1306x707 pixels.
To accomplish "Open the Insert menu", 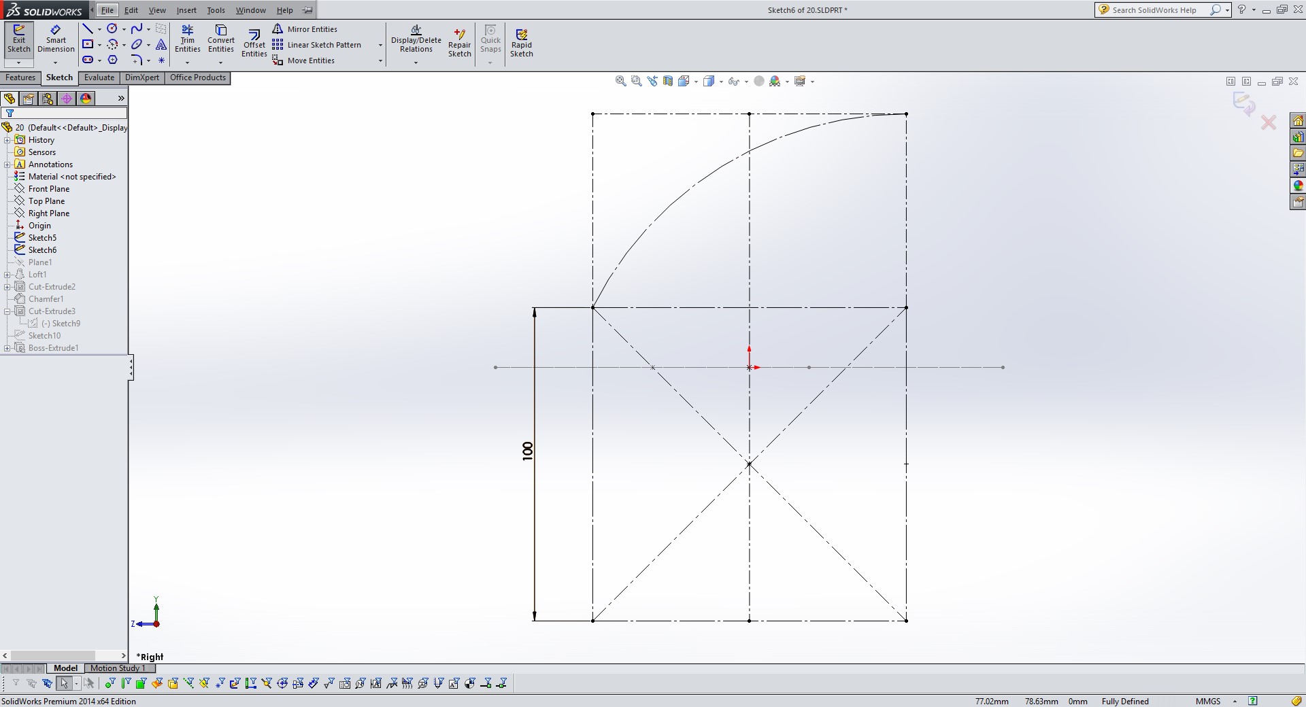I will (186, 10).
